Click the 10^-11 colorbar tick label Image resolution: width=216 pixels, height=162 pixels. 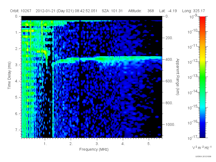(x=193, y=46)
